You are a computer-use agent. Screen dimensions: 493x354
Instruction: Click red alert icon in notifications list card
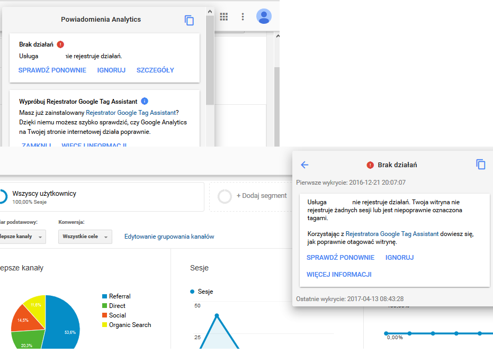pos(60,44)
